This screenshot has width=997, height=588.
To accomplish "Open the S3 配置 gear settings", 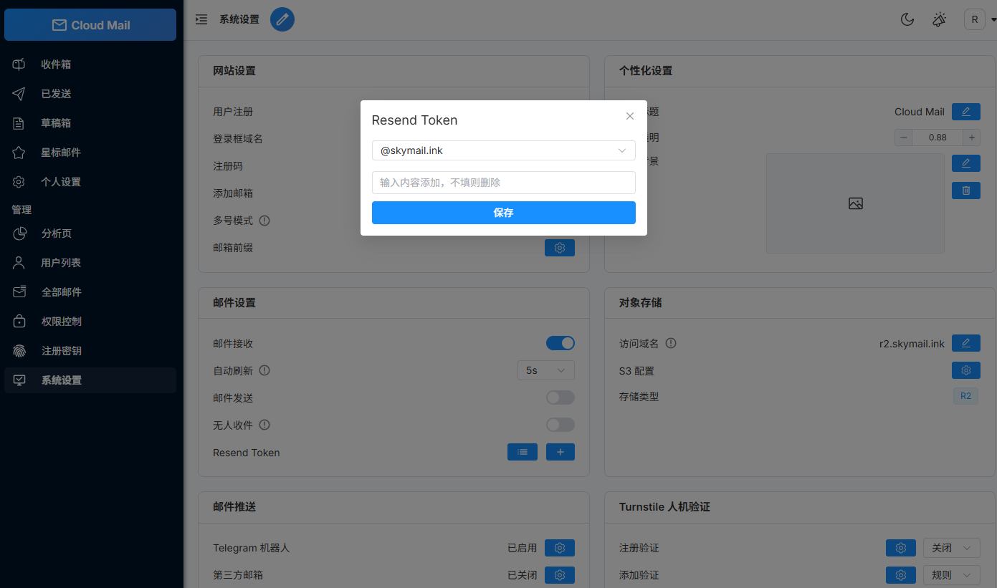I will click(x=965, y=370).
